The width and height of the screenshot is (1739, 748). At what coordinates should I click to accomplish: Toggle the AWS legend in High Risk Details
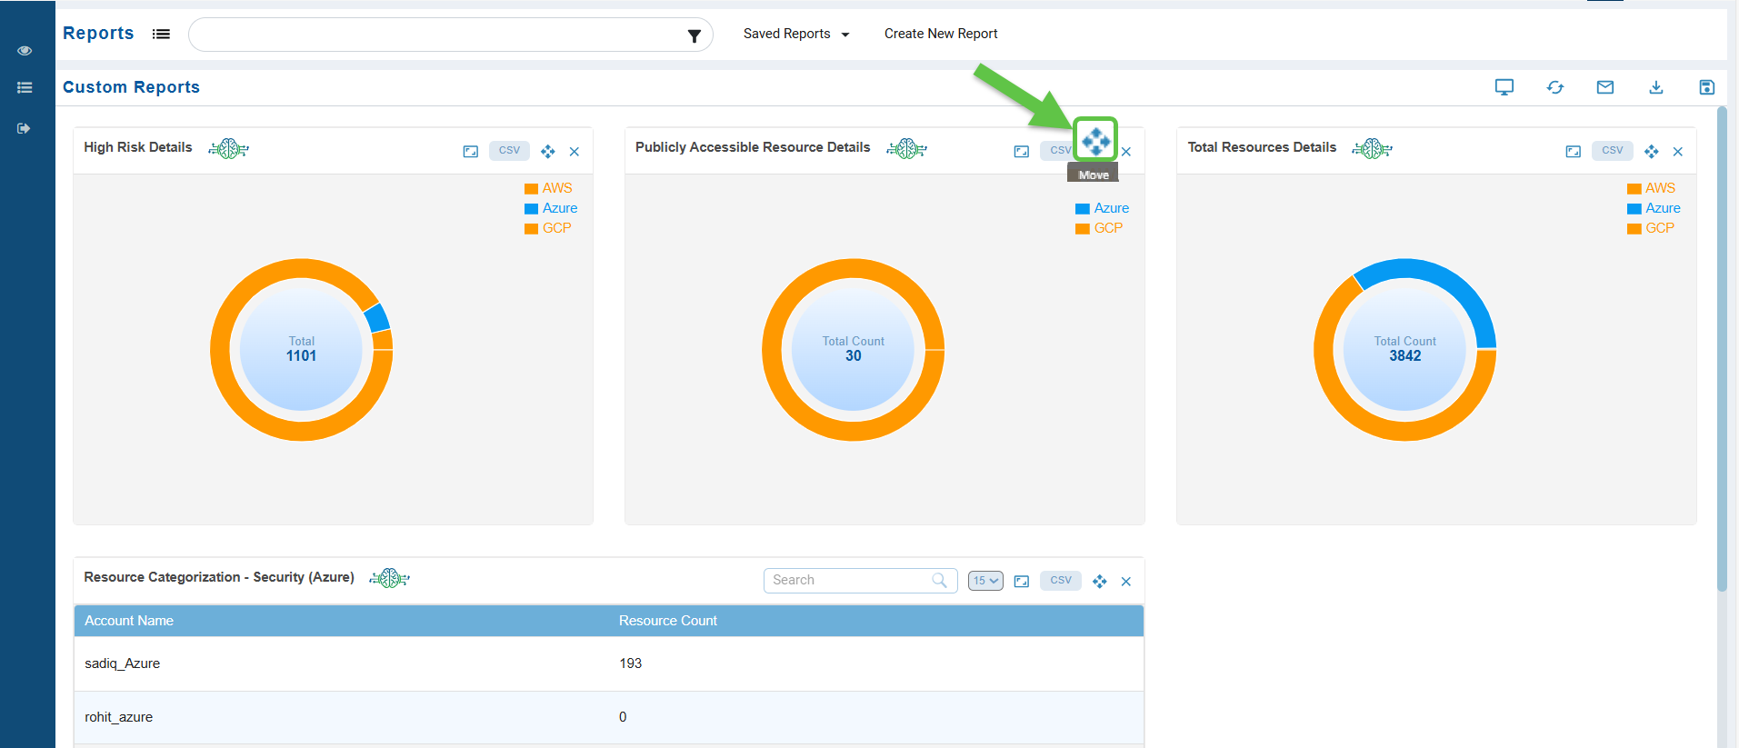point(548,188)
